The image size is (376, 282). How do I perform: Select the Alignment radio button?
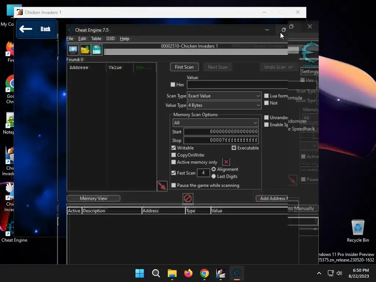pyautogui.click(x=214, y=169)
